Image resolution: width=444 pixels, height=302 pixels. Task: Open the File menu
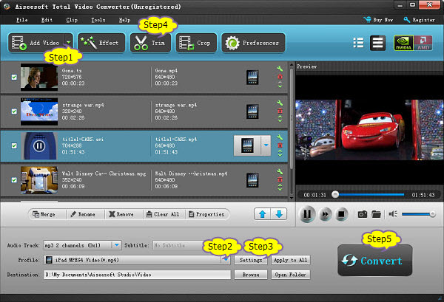point(21,20)
